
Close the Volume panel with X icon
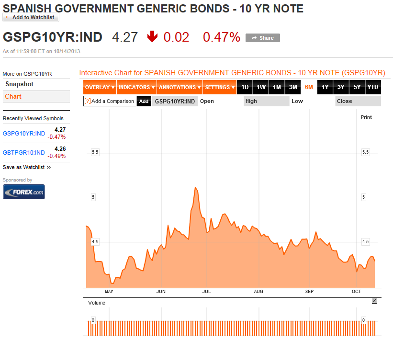pyautogui.click(x=374, y=301)
